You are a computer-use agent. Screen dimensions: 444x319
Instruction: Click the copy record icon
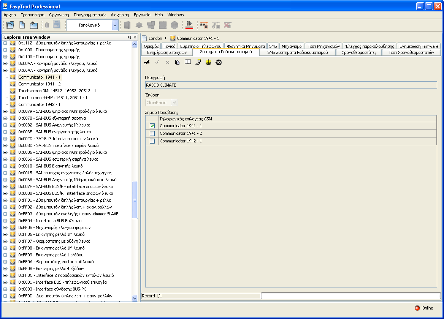177,62
